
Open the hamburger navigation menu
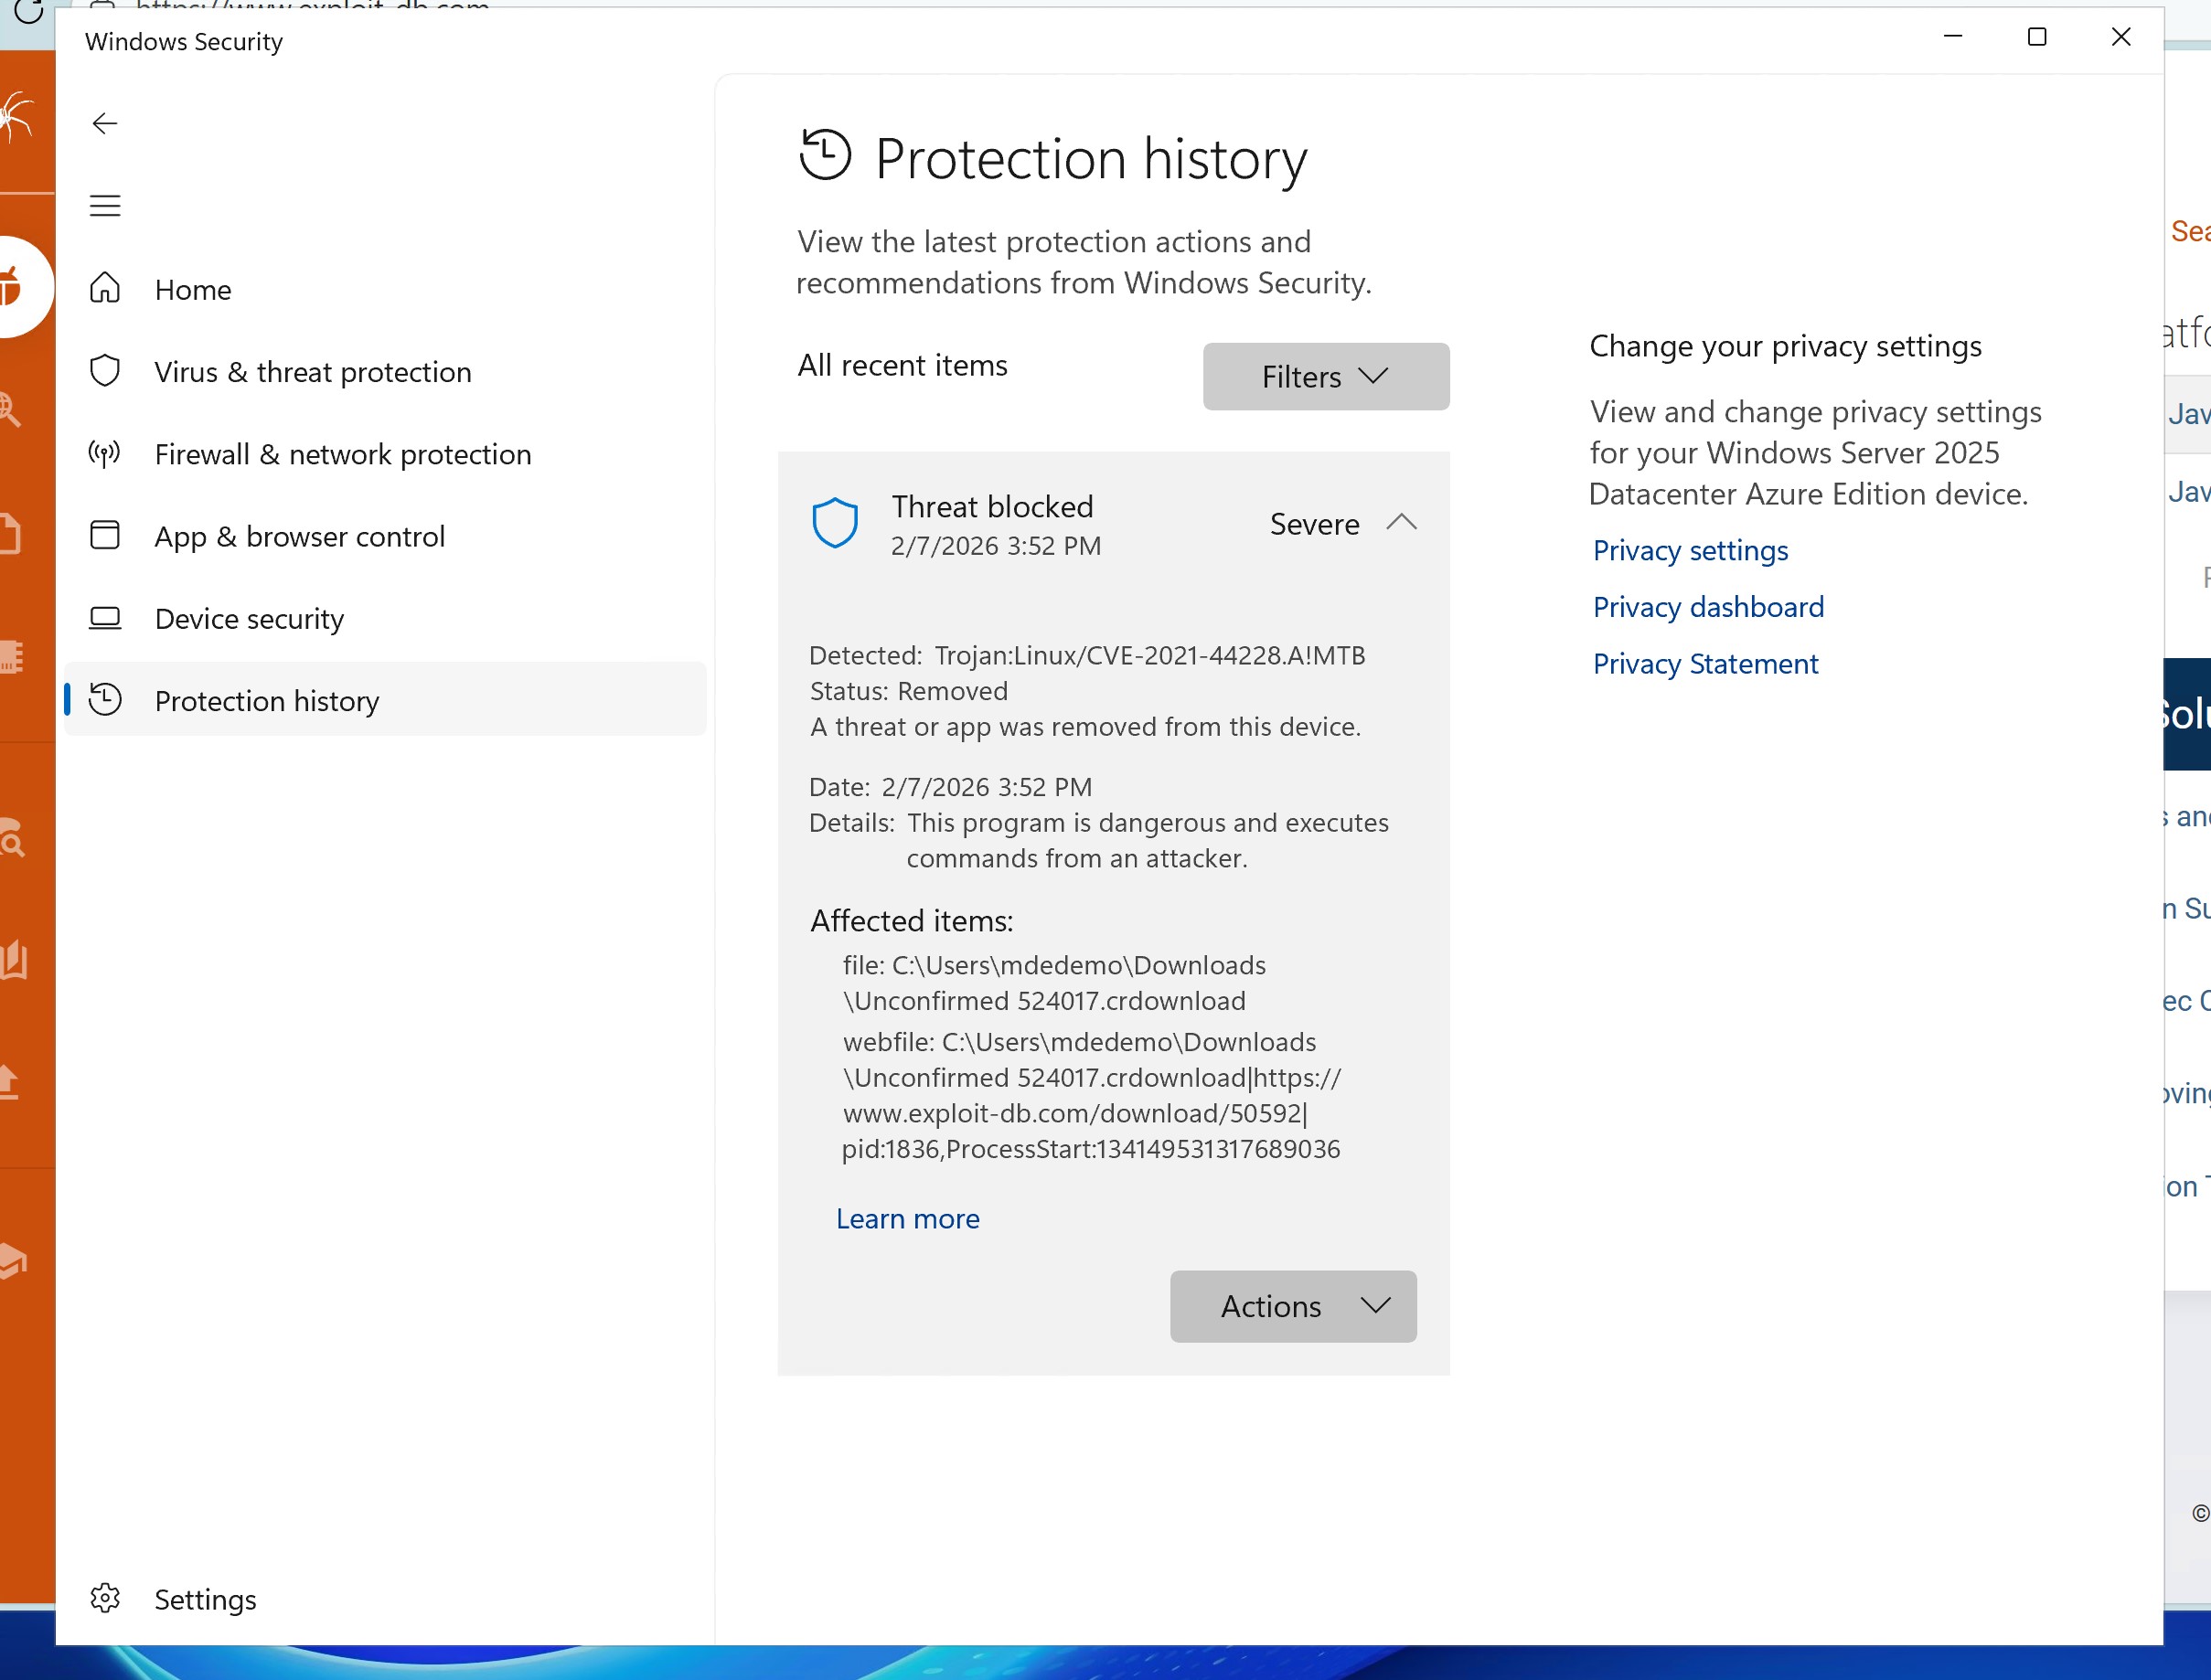[x=104, y=206]
